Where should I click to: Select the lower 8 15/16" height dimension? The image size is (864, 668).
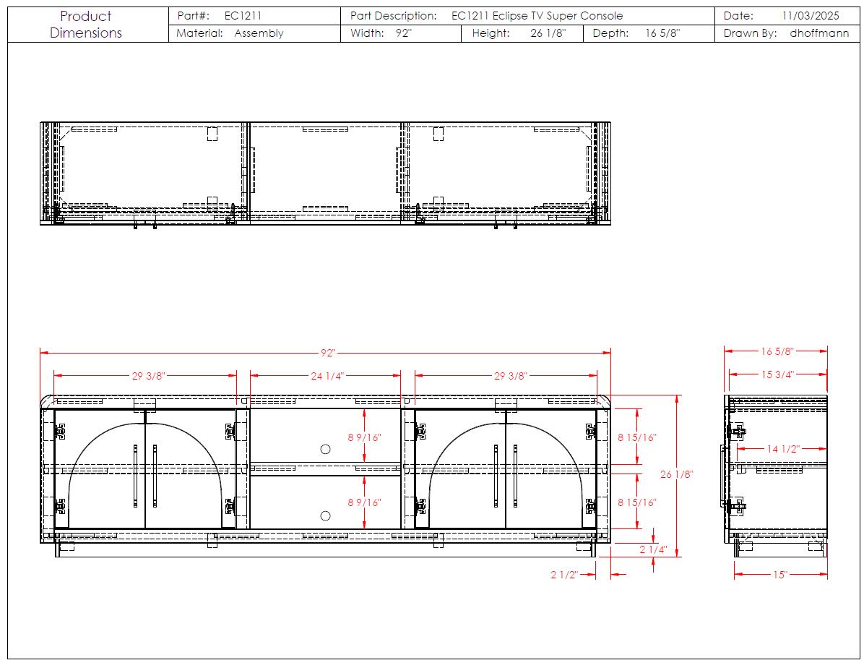point(638,502)
